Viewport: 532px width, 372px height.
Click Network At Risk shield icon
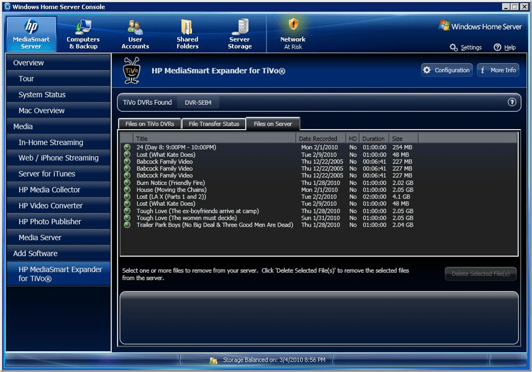point(293,24)
